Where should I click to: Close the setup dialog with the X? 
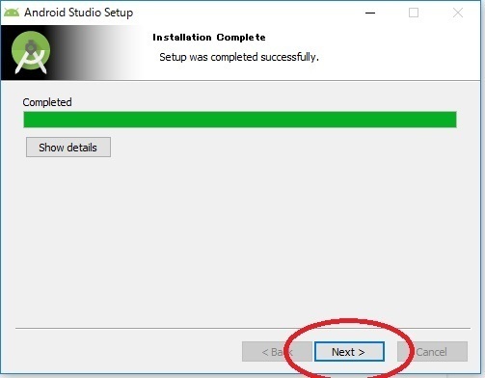[458, 13]
